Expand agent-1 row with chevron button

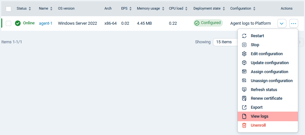coord(282,23)
